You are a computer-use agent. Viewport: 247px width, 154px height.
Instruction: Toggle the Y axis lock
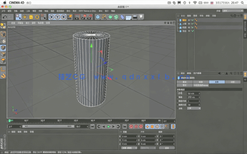[x=57, y=17]
